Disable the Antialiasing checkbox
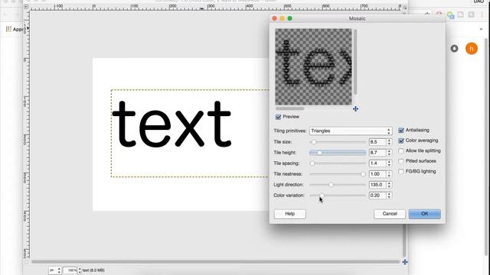 401,131
